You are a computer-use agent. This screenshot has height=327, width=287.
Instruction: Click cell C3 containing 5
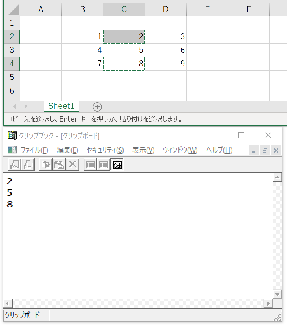pyautogui.click(x=124, y=50)
